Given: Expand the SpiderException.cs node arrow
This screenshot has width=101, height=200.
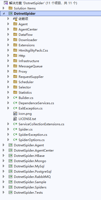Looking at the screenshot, I should click(8, 134).
